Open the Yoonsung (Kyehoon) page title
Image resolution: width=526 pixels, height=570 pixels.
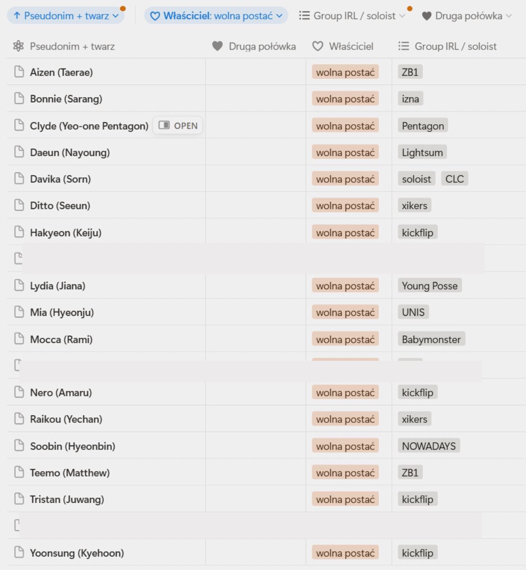(77, 553)
